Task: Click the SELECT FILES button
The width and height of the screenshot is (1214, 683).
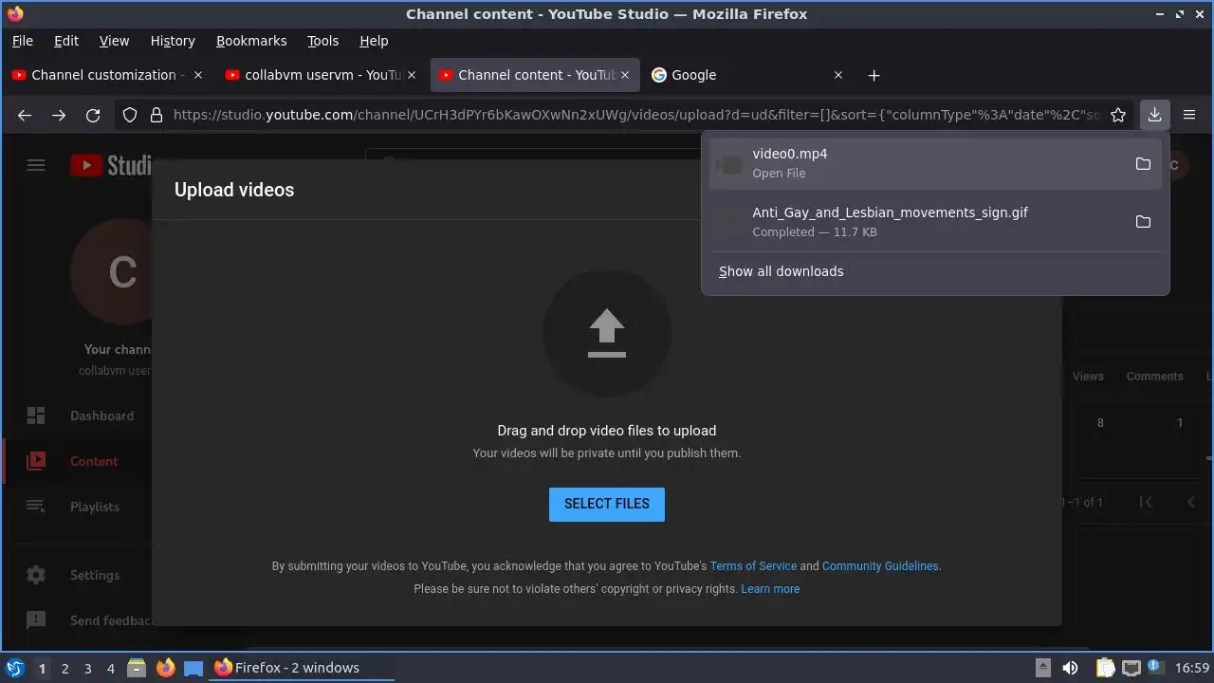Action: click(x=607, y=504)
